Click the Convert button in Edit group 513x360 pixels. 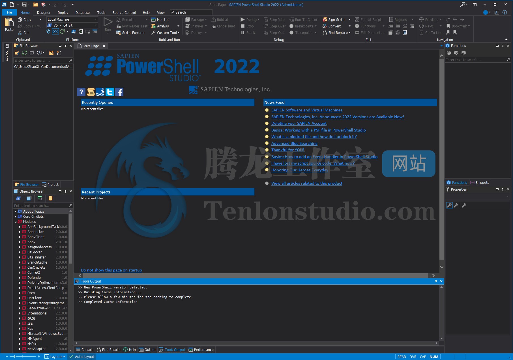(332, 26)
